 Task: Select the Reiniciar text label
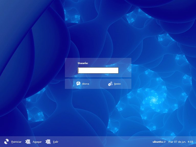(16, 142)
